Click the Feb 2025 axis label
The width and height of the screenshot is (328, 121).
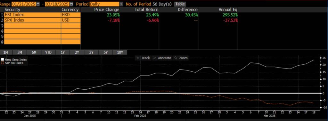coord(140,116)
